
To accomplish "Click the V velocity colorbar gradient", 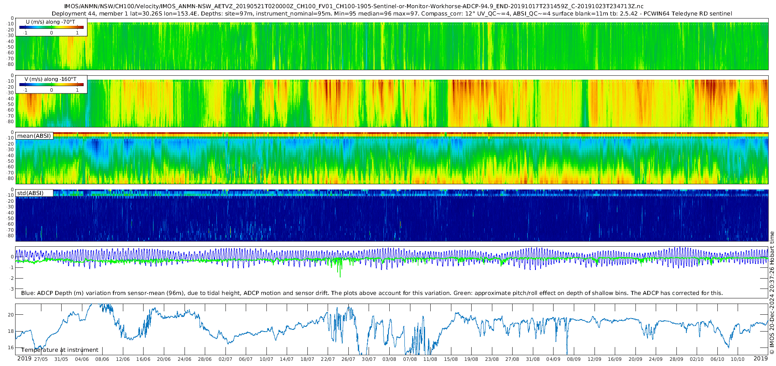I will tap(51, 85).
